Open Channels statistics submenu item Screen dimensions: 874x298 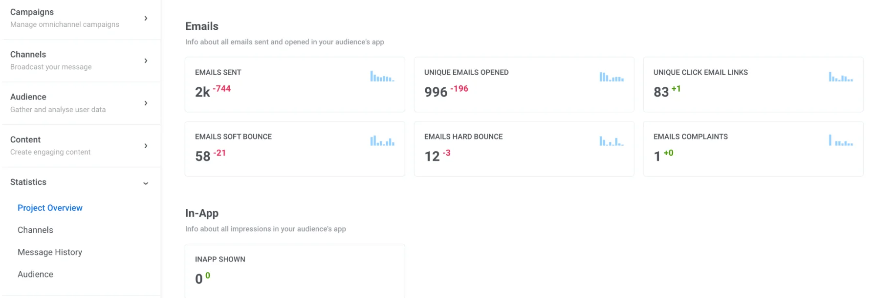[35, 230]
